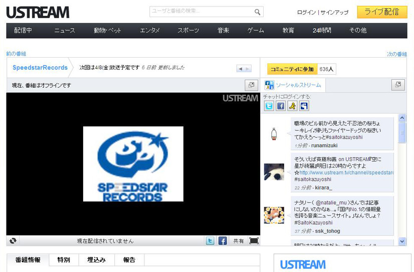Click username ssk_tohog in chat
Image resolution: width=414 pixels, height=272 pixels.
(x=327, y=231)
